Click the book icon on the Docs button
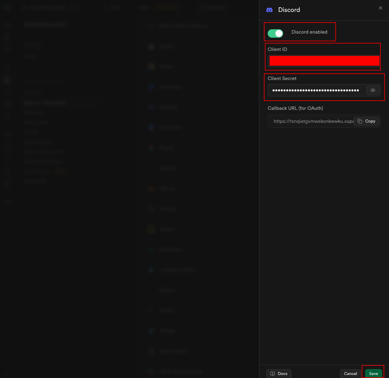Image resolution: width=389 pixels, height=378 pixels. tap(273, 373)
